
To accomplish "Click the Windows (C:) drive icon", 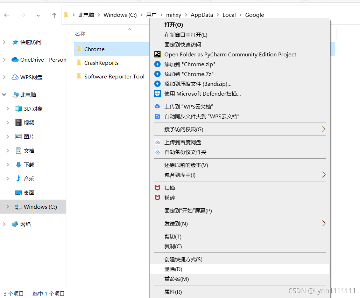I will click(18, 207).
